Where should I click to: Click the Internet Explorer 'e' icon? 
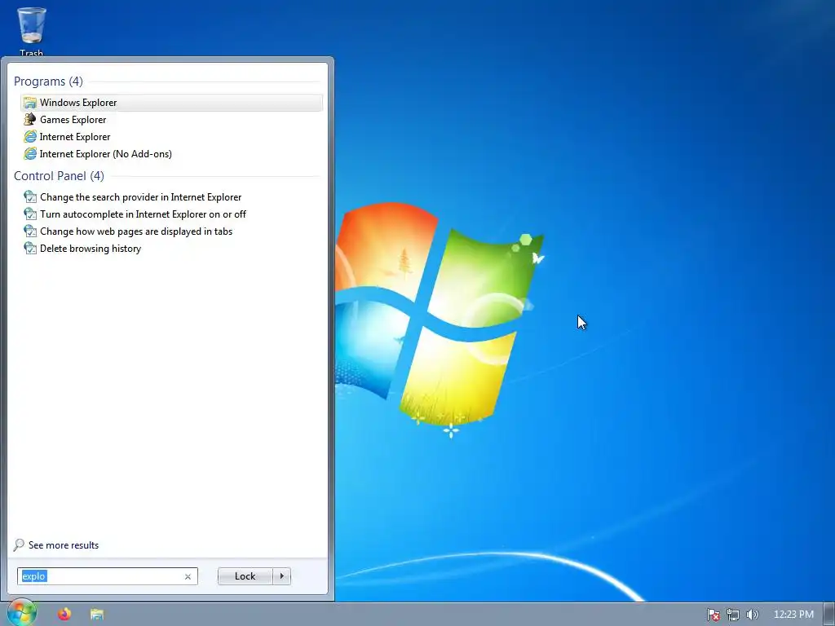[x=30, y=137]
